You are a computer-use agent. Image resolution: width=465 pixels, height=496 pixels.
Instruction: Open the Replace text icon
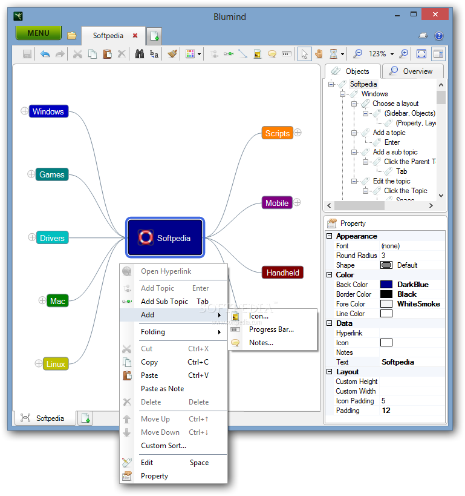[x=154, y=54]
